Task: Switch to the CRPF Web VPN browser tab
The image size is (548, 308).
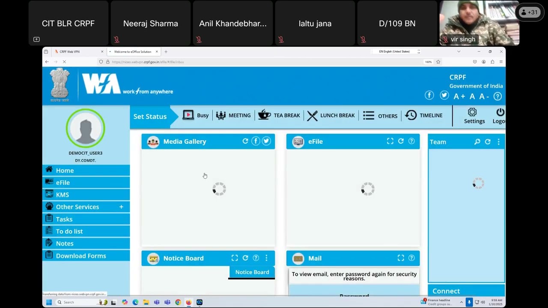Action: (78, 52)
